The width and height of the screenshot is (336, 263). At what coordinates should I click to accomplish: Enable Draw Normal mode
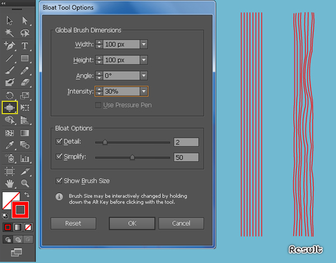(8, 239)
